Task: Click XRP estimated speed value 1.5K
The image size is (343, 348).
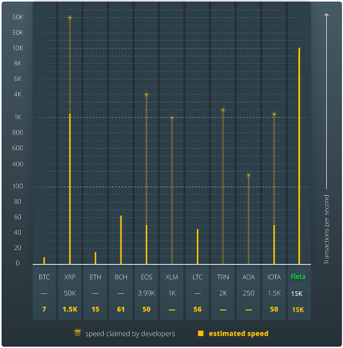Action: tap(70, 309)
